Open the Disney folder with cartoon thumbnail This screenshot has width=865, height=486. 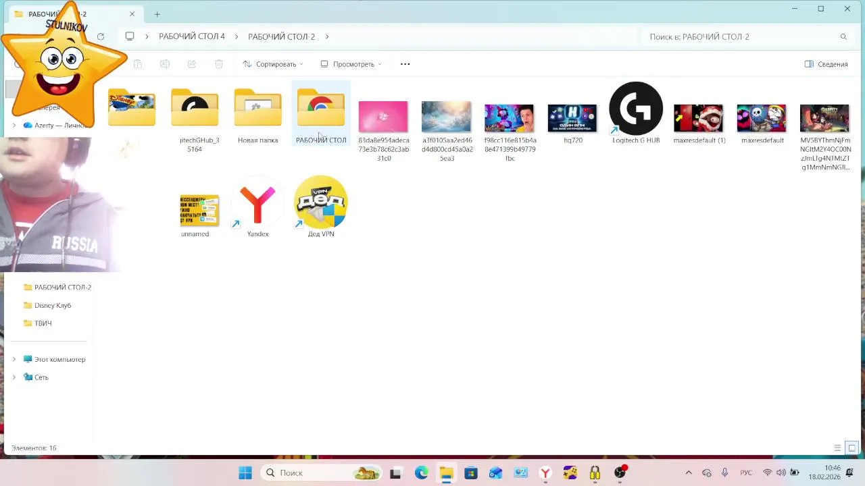(x=132, y=108)
